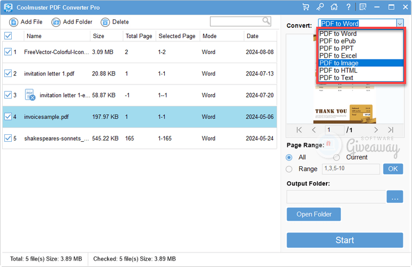The height and width of the screenshot is (267, 412).
Task: Open the help question mark icon
Action: coord(348,7)
